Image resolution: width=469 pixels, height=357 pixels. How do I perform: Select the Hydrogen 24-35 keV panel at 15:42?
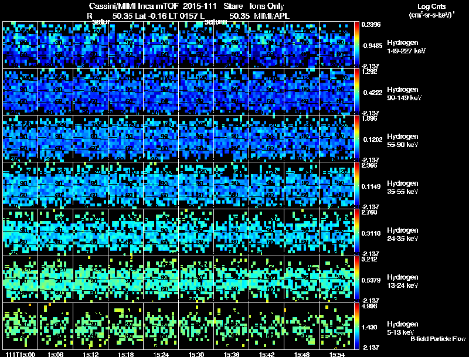point(267,232)
